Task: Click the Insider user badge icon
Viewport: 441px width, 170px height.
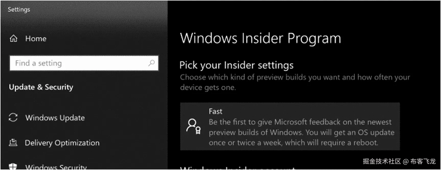Action: (x=194, y=126)
